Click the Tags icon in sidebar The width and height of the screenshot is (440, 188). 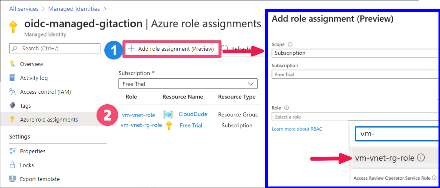click(x=12, y=106)
